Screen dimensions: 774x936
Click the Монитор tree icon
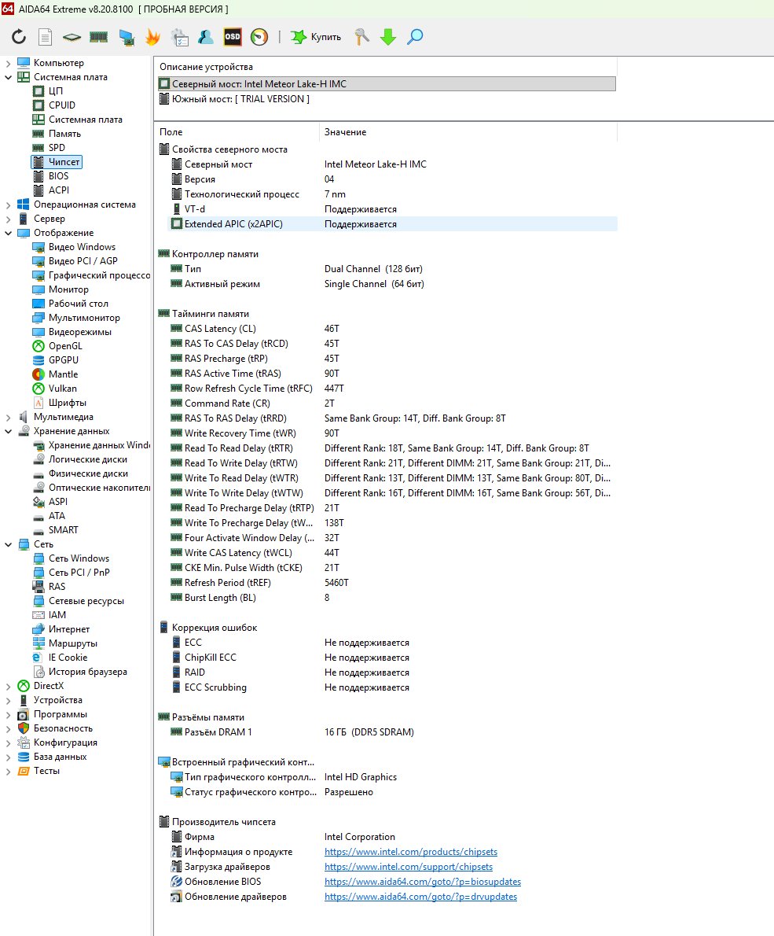pyautogui.click(x=39, y=289)
